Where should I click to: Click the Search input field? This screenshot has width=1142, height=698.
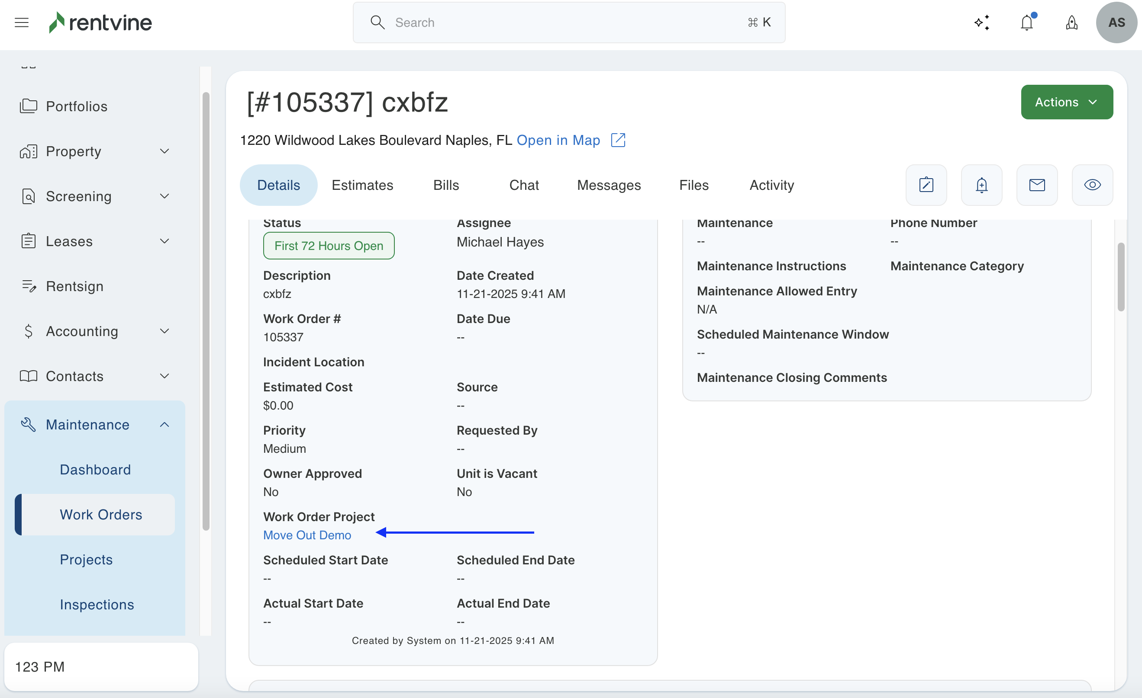tap(569, 22)
